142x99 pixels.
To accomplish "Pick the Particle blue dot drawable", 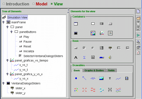I will 76,78.
